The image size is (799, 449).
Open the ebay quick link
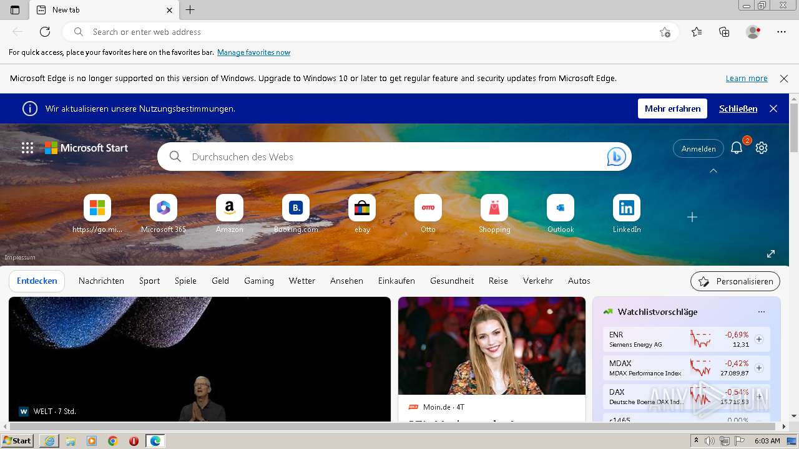(x=362, y=214)
